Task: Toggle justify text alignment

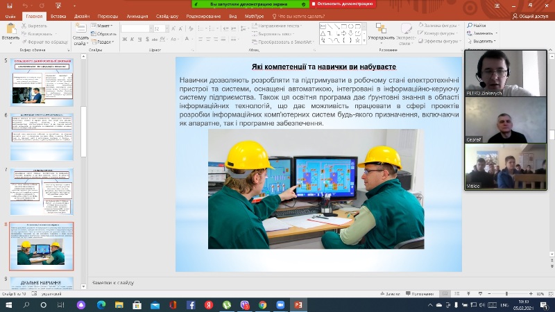Action: 223,40
